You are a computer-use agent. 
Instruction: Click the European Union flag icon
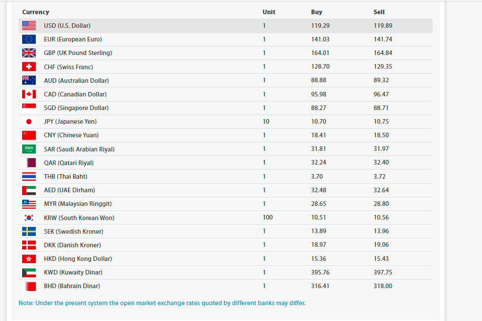coord(29,39)
